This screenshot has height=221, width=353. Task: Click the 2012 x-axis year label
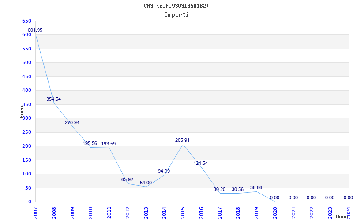[x=128, y=213]
